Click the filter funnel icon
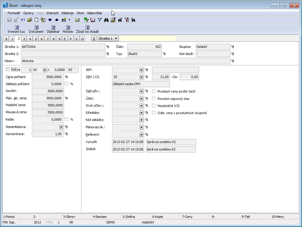Screen dimensions: 302x227 (x=100, y=20)
